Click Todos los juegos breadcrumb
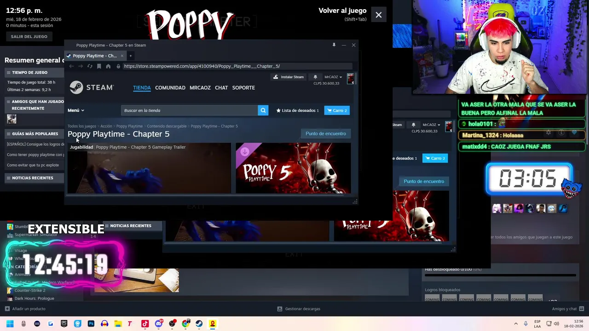Image resolution: width=589 pixels, height=331 pixels. tap(82, 126)
